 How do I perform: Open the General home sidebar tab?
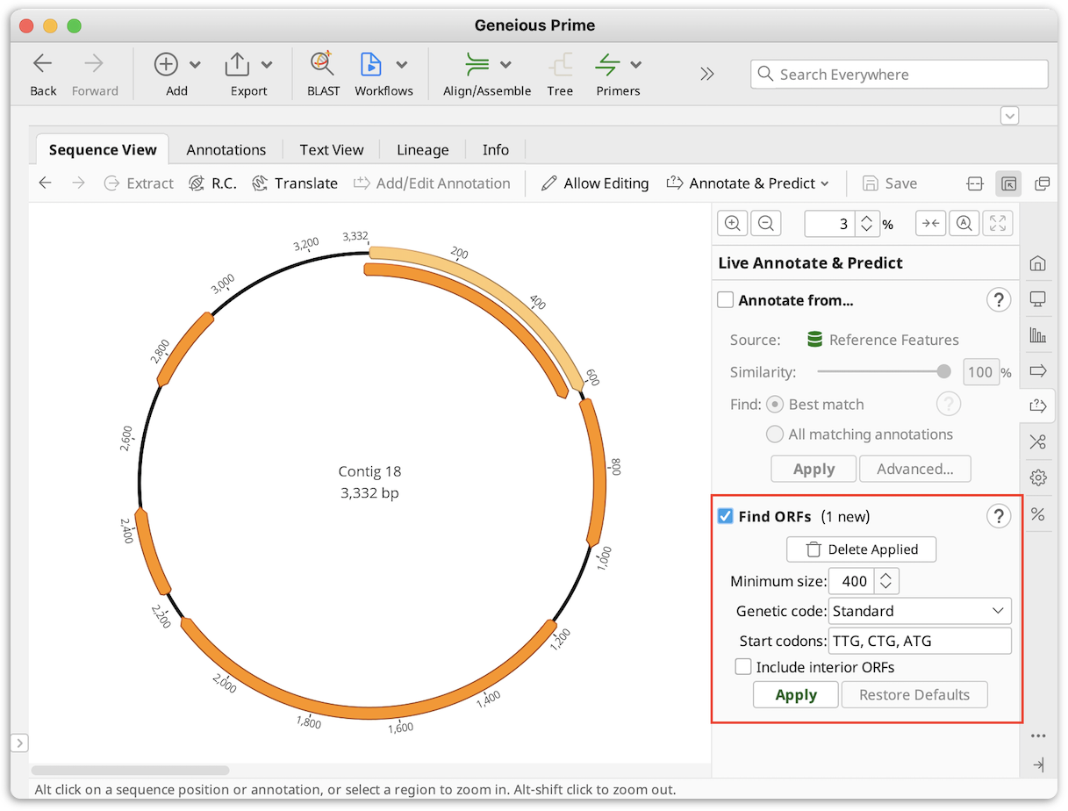(x=1038, y=263)
